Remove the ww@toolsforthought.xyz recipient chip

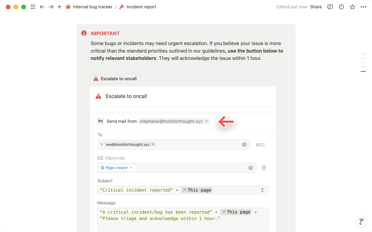pos(153,144)
